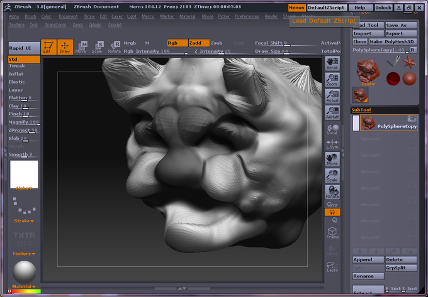Open the Material picker dropdown
Viewport: 428px width, 297px height.
coord(24,286)
